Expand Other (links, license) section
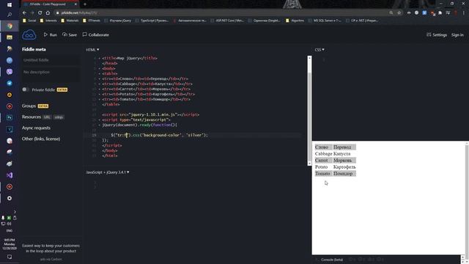The image size is (469, 264). pos(41,139)
